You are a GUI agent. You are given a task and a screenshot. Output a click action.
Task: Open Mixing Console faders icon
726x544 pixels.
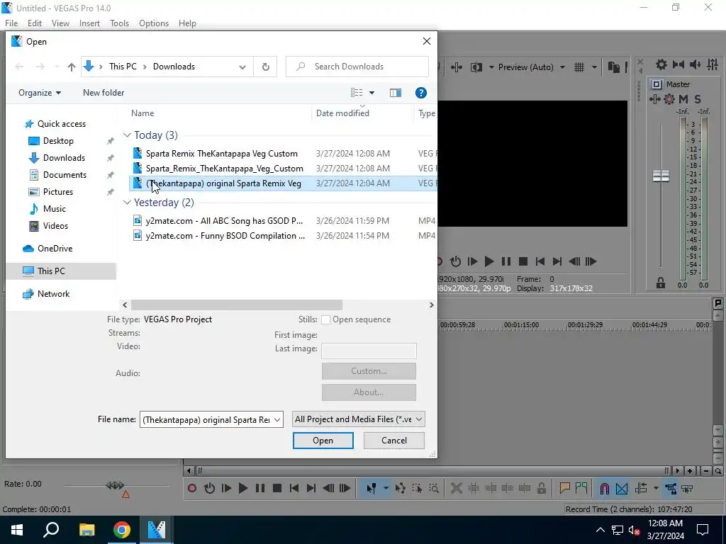(713, 64)
